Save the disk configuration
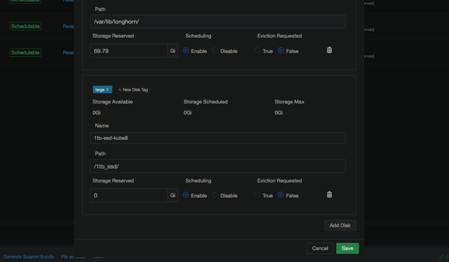Image resolution: width=449 pixels, height=262 pixels. tap(347, 248)
